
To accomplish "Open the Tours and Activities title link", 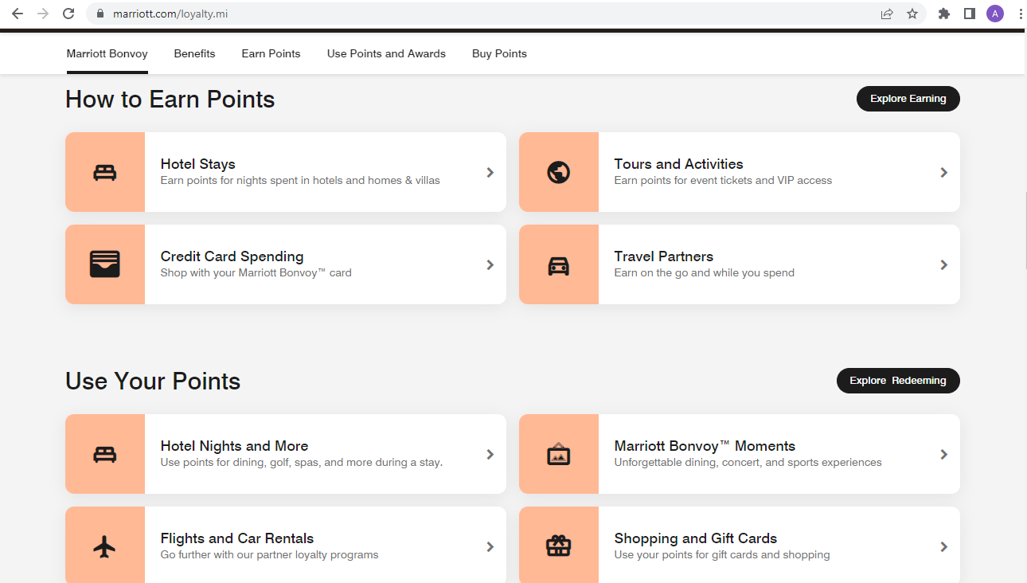I will point(678,164).
